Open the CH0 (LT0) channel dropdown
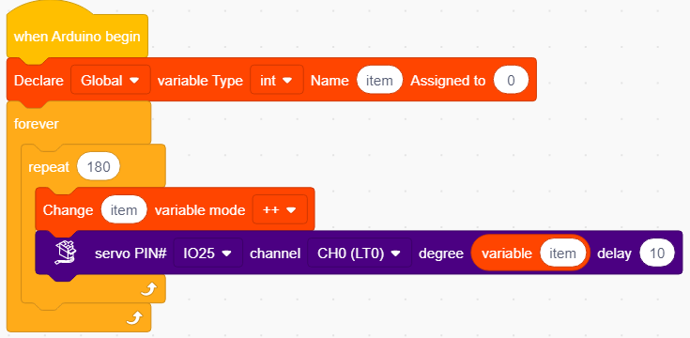This screenshot has width=690, height=338. tap(360, 253)
